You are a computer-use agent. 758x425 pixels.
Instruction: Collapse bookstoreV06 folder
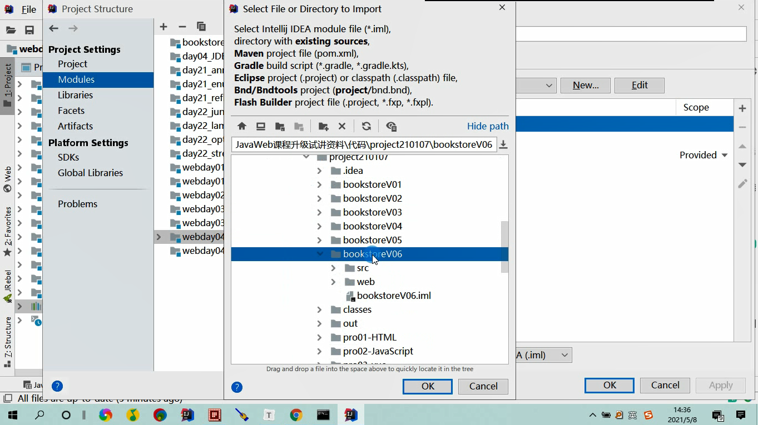click(x=319, y=254)
